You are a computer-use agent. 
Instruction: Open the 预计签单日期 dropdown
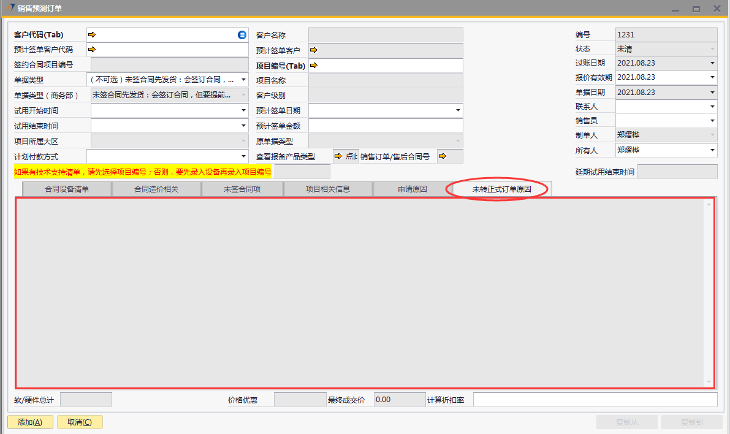(458, 110)
